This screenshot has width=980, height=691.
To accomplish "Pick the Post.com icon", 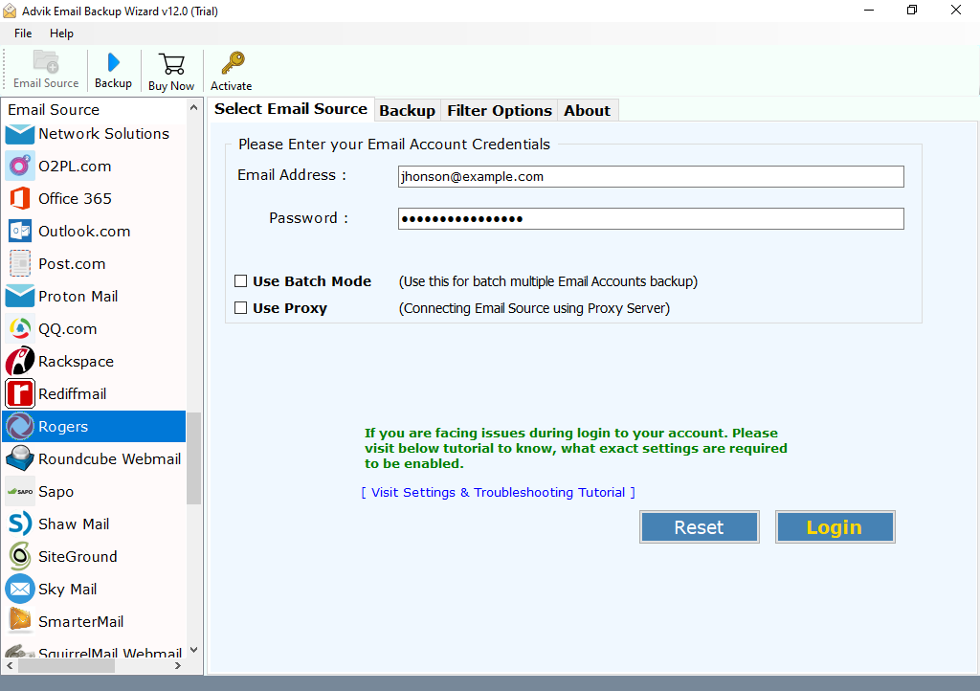I will click(20, 263).
